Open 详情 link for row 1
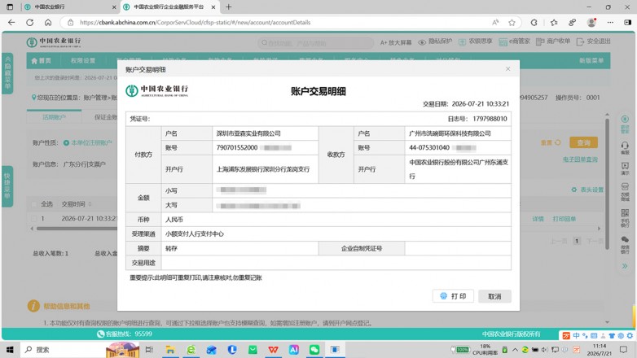Viewport: 637px width, 358px height. tap(538, 219)
